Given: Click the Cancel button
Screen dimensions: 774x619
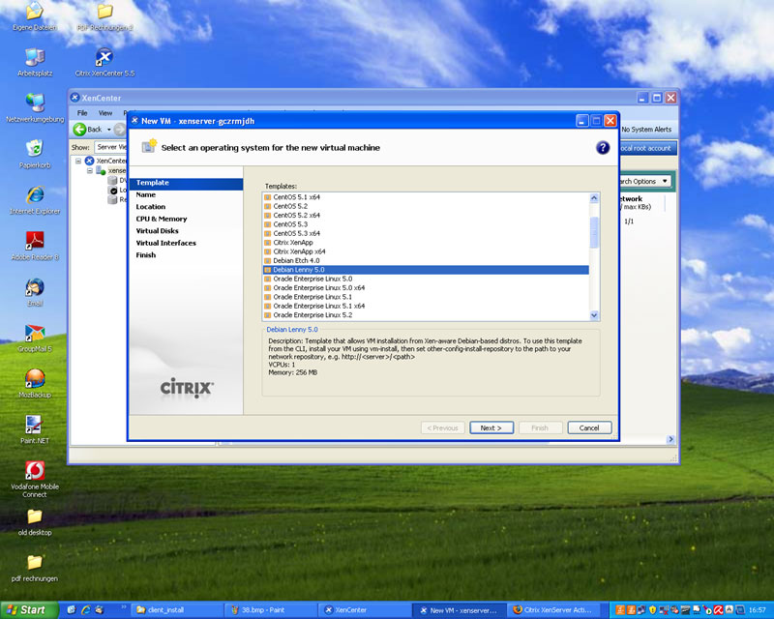Looking at the screenshot, I should 589,427.
